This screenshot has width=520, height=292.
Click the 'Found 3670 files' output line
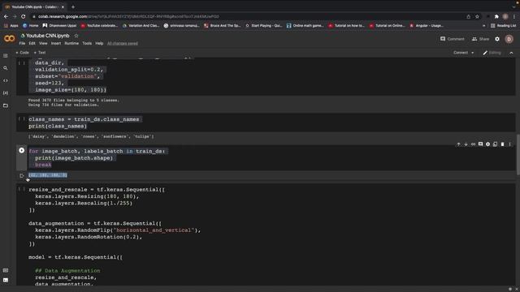pyautogui.click(x=74, y=100)
